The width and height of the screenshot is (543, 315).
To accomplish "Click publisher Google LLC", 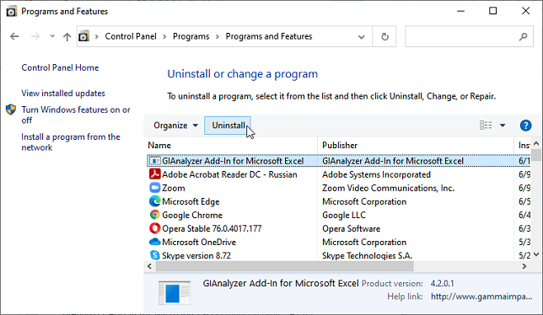I will pyautogui.click(x=344, y=215).
